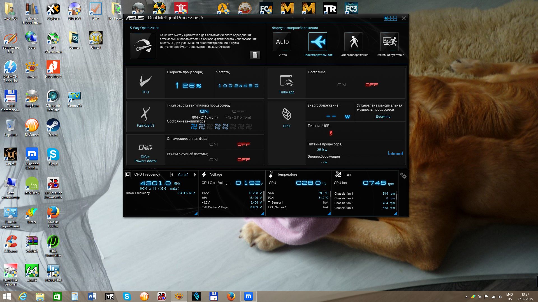Select the Away mode power icon

(389, 42)
